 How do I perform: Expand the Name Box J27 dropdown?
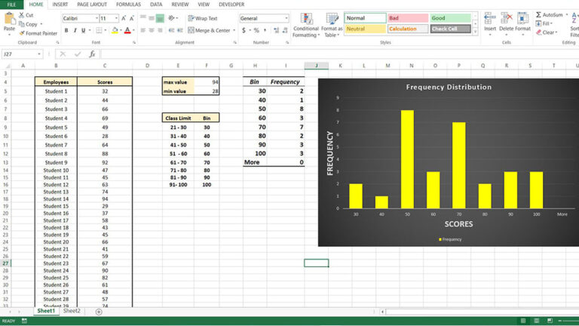pos(39,54)
